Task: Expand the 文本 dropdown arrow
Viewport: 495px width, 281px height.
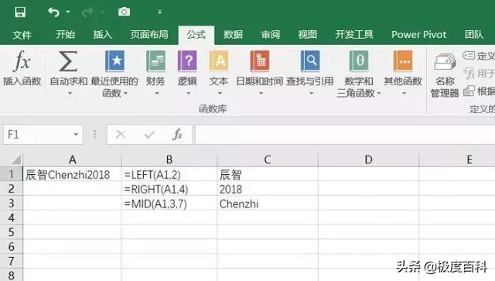Action: pos(220,93)
